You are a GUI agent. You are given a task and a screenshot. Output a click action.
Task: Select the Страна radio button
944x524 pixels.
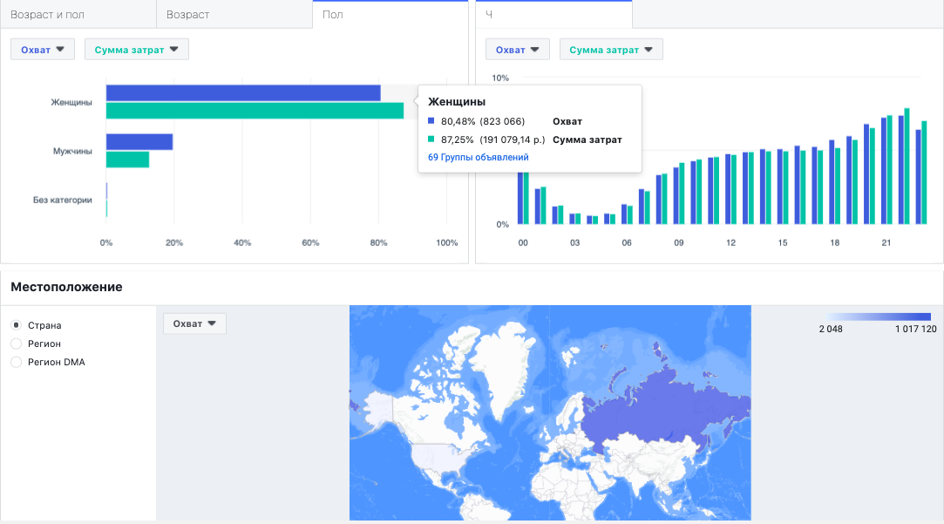coord(17,325)
